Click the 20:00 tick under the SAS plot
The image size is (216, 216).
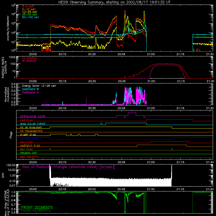pos(33,189)
